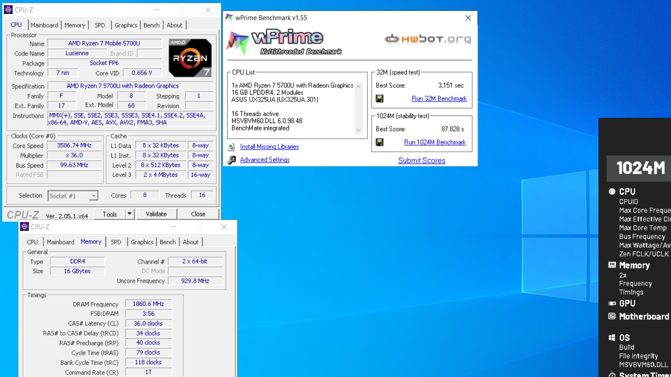Click the memory Size value 16 GBytes
This screenshot has width=671, height=377.
(x=77, y=271)
